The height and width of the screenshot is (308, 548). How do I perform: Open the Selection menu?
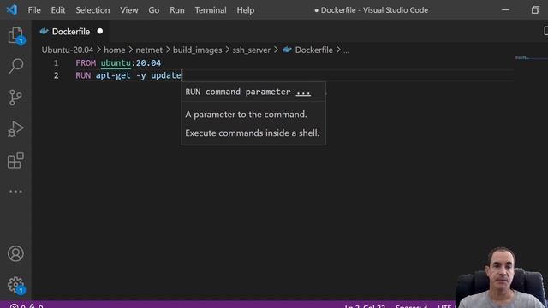tap(92, 10)
